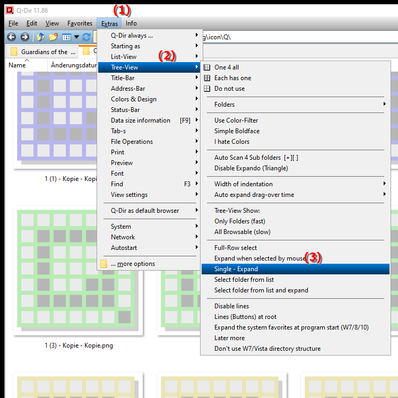Screen dimensions: 398x398
Task: Open Data size information [F9] submenu
Action: (x=149, y=120)
